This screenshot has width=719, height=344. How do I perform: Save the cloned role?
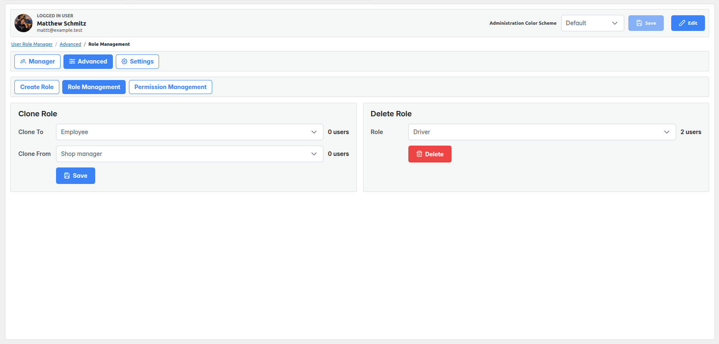pyautogui.click(x=75, y=176)
